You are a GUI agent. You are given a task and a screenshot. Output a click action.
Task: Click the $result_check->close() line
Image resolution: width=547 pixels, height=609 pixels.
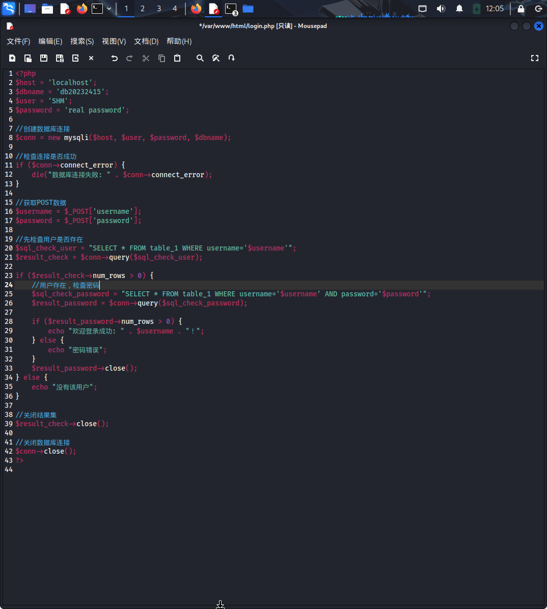(x=62, y=424)
